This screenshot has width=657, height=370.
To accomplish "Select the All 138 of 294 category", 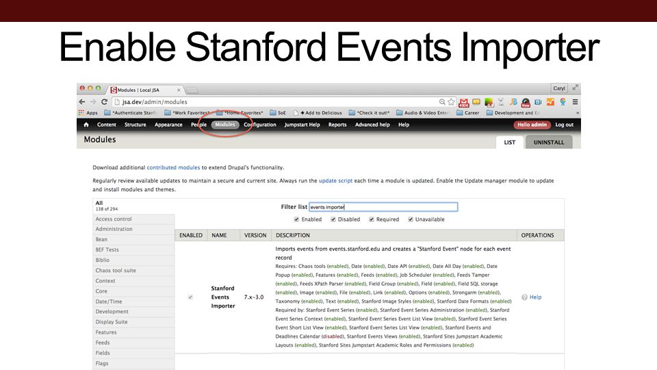I will point(133,206).
